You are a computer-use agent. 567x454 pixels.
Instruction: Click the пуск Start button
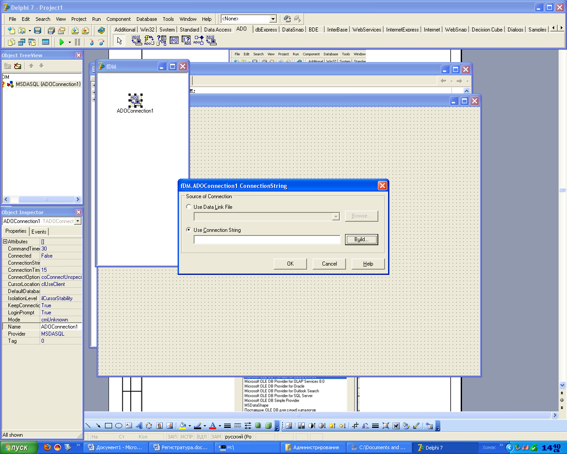click(x=19, y=447)
